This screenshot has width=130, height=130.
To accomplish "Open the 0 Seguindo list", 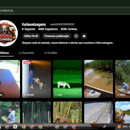I will point(29,29).
